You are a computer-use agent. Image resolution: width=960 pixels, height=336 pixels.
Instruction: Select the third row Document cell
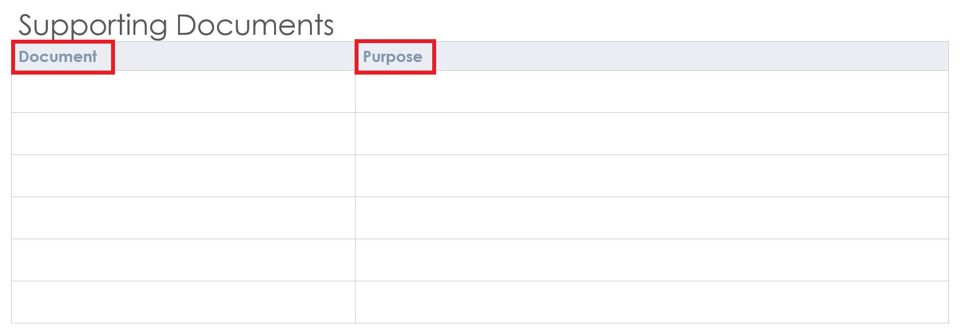click(x=183, y=176)
